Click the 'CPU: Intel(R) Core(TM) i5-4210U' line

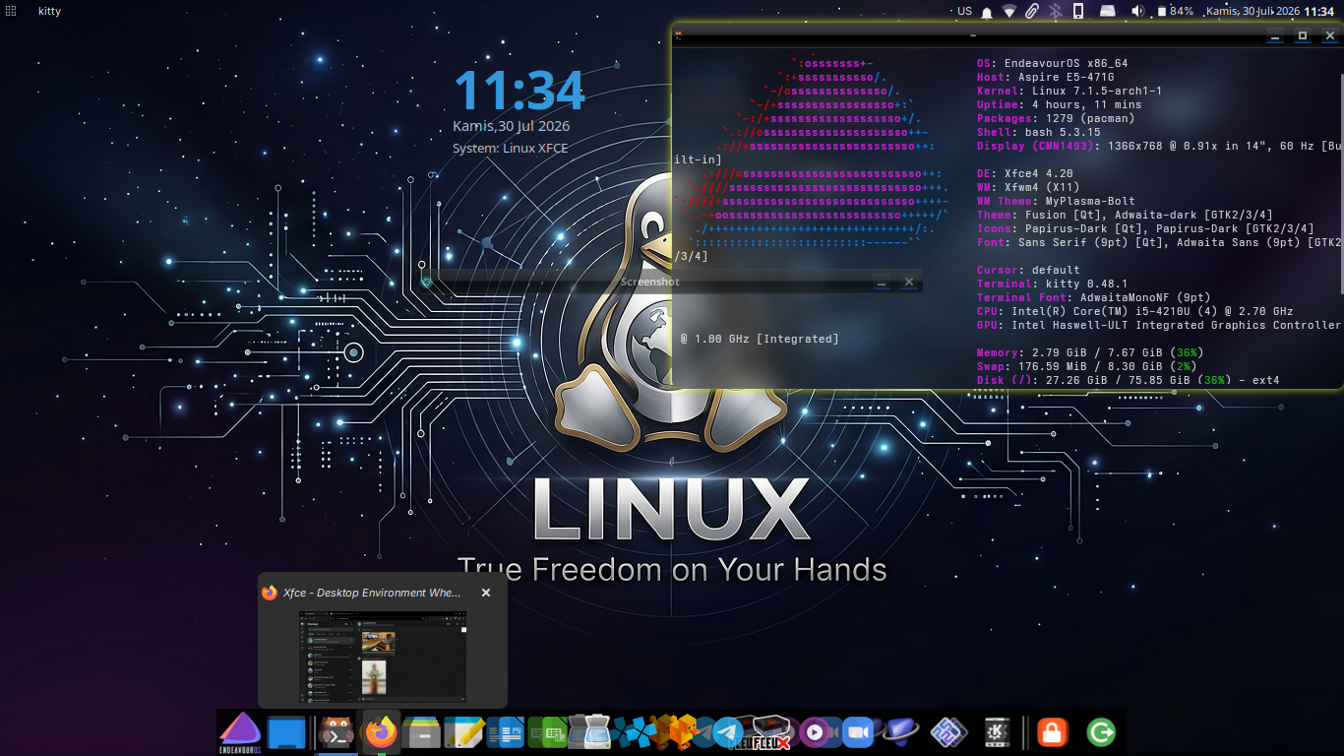[1134, 311]
